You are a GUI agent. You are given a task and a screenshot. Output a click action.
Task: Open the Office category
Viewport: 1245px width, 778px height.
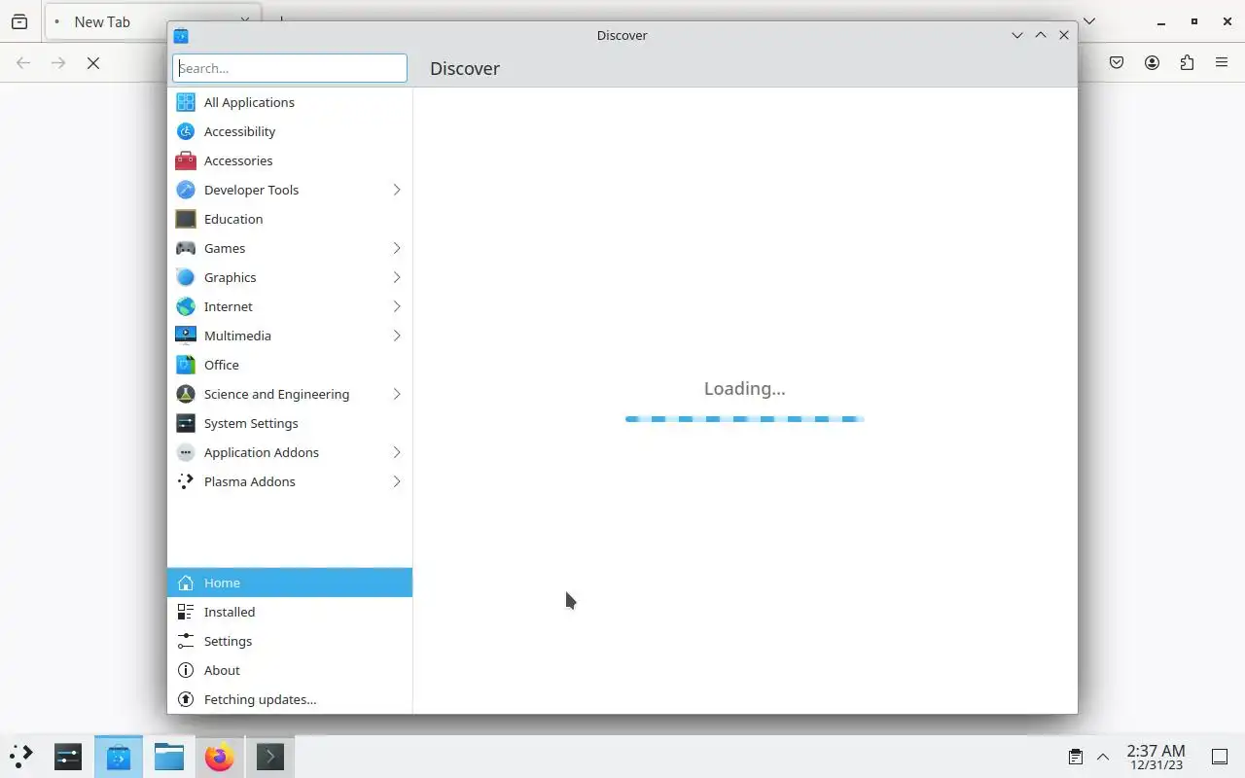pos(290,365)
